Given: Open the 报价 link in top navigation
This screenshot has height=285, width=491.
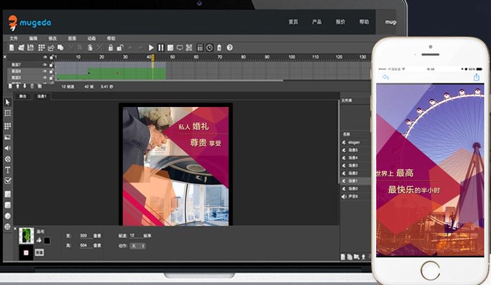Looking at the screenshot, I should [341, 22].
